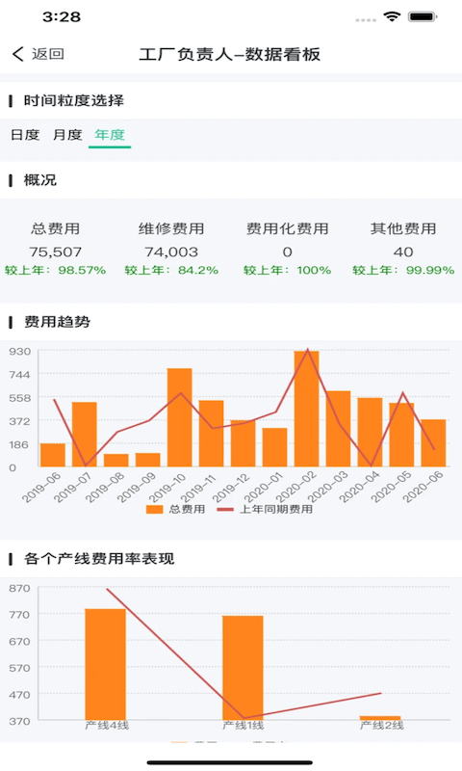
Task: Tap the 产线1线 bar
Action: [x=243, y=668]
